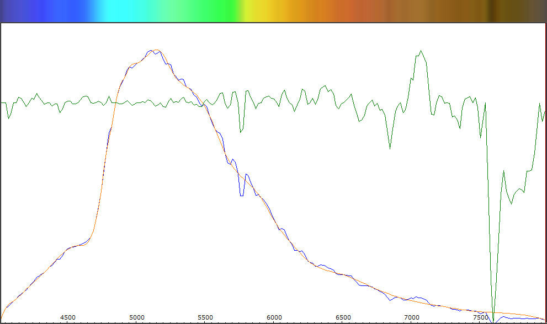Click the 6000 wavelength axis label
This screenshot has height=324, width=547.
click(274, 317)
